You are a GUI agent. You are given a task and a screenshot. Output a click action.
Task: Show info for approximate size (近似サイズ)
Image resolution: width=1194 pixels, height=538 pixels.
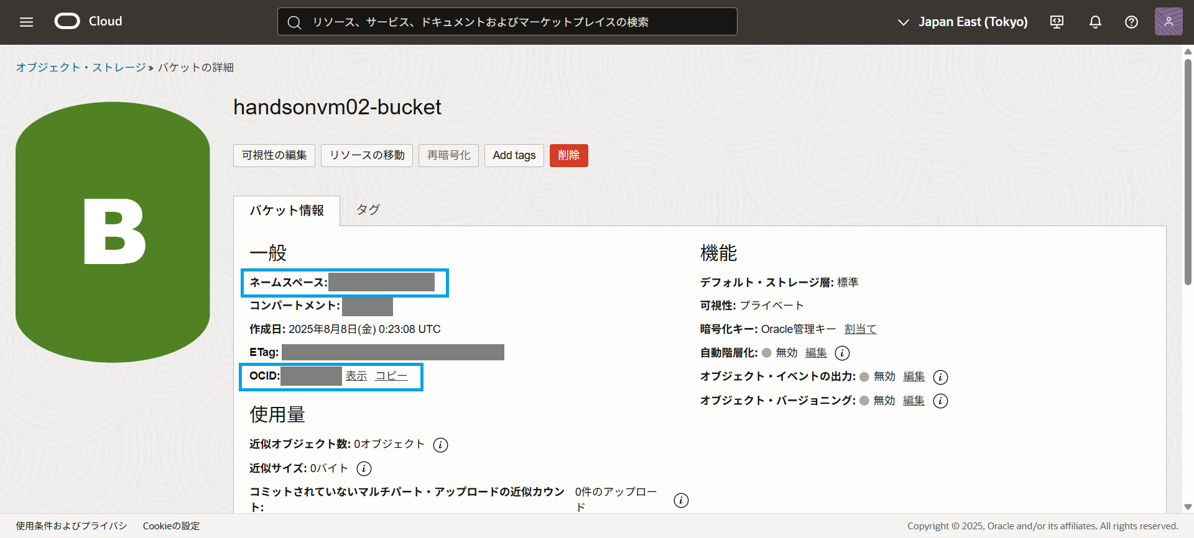pyautogui.click(x=364, y=468)
